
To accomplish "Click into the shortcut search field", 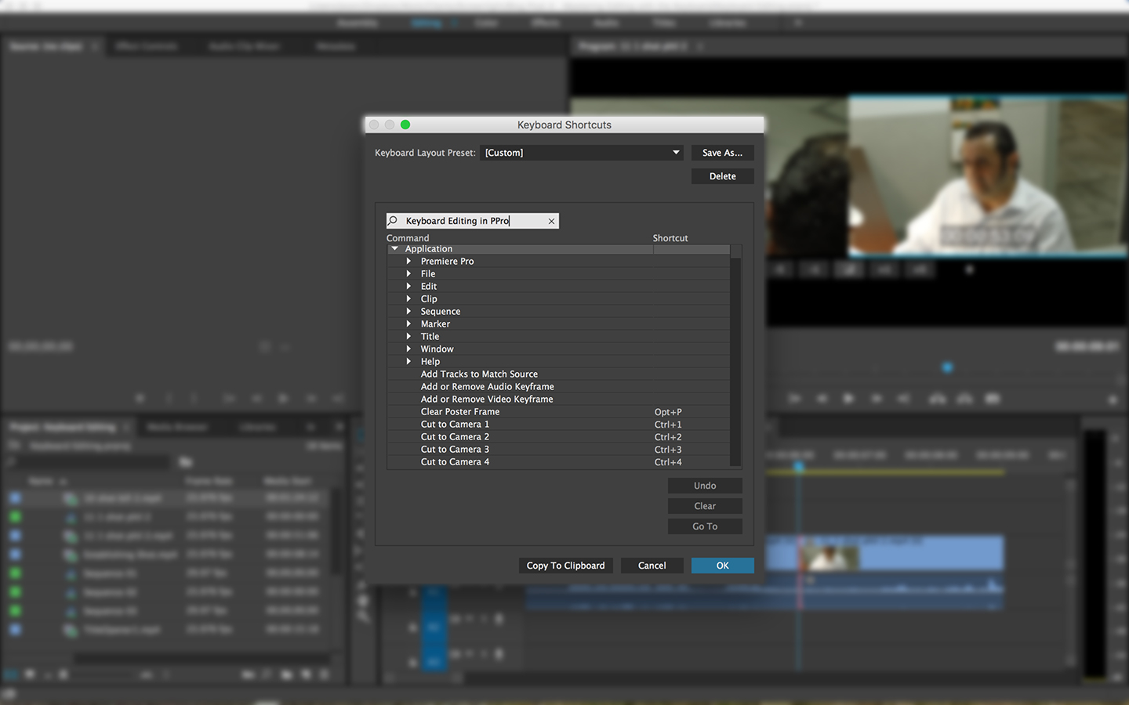I will click(x=473, y=221).
